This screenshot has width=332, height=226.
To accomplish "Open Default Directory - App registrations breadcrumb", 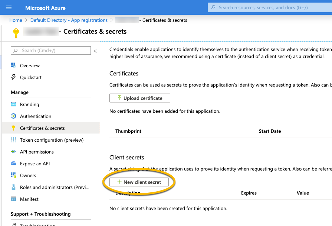I will (x=69, y=20).
